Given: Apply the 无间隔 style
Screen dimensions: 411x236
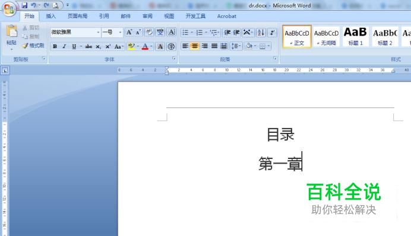Looking at the screenshot, I should tap(326, 37).
